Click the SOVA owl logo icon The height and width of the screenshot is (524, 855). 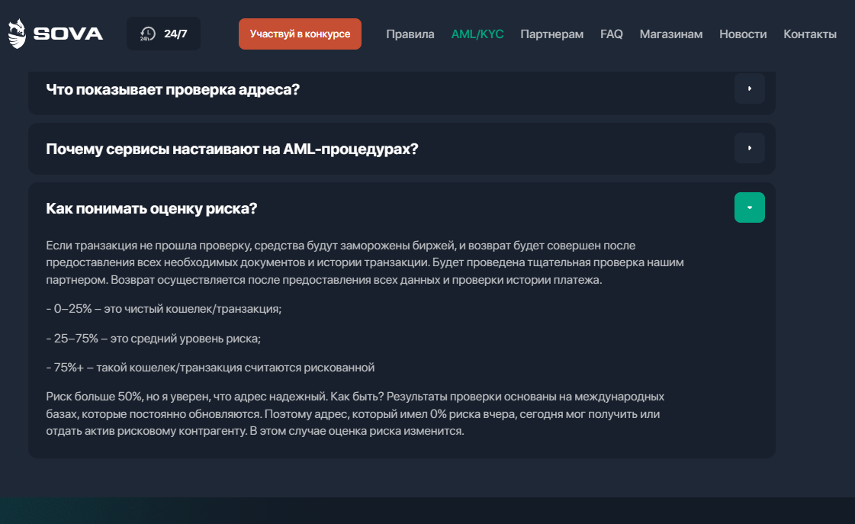17,34
